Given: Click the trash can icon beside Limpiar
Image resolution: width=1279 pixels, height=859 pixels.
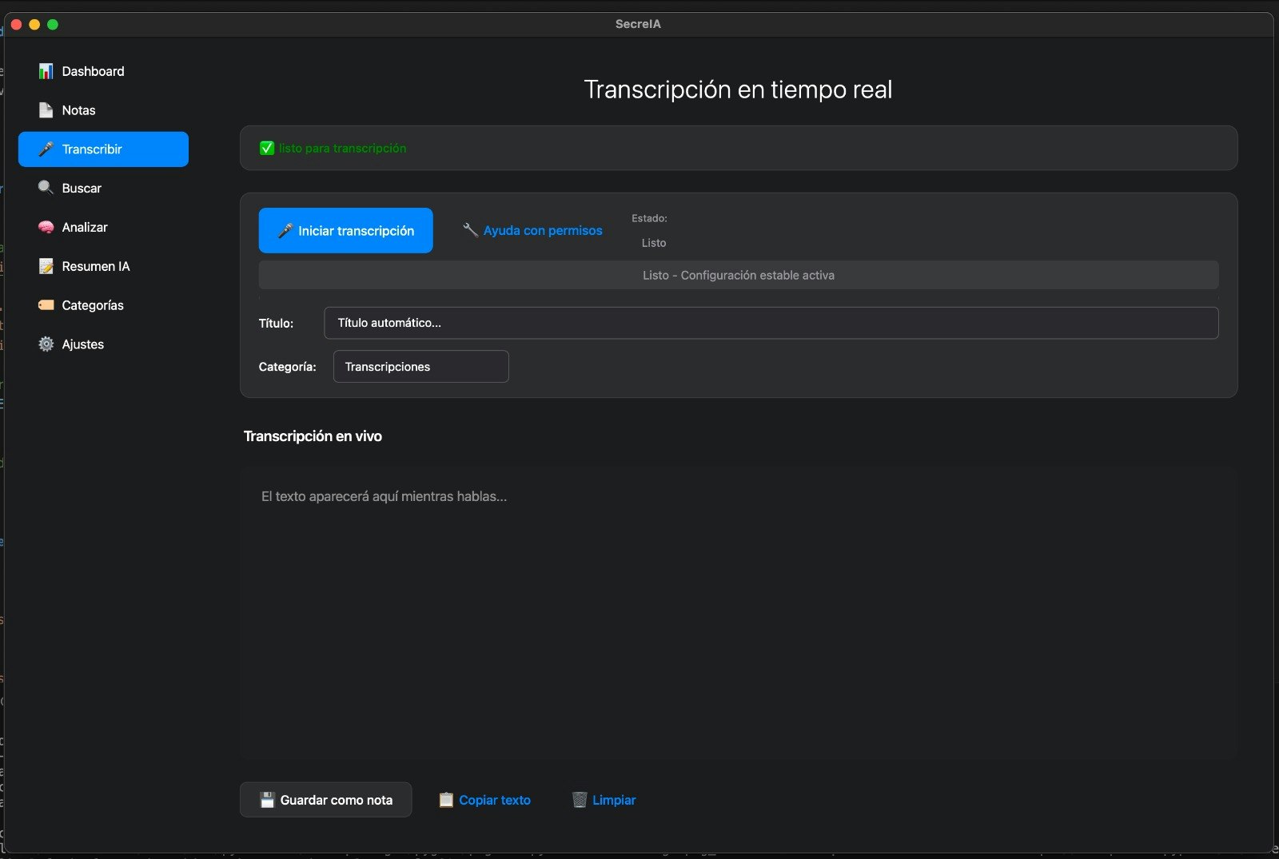Looking at the screenshot, I should (580, 800).
